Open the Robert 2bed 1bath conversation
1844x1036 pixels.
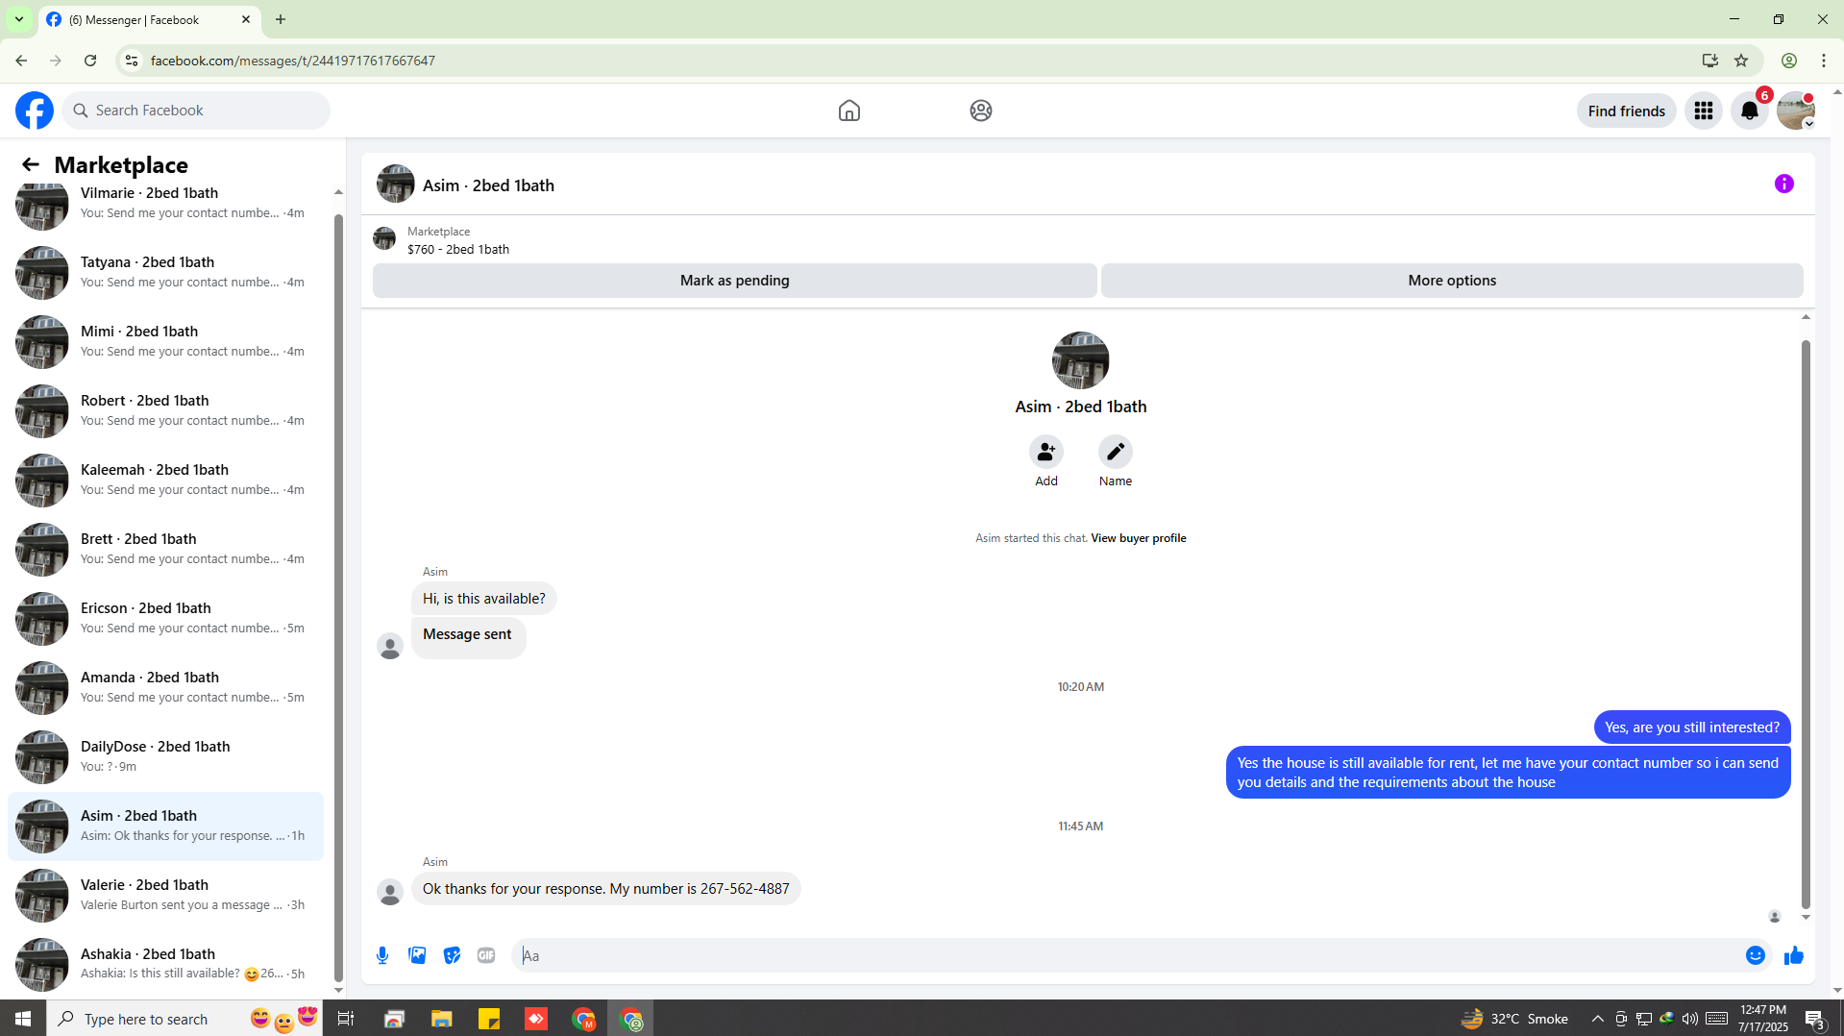165,410
